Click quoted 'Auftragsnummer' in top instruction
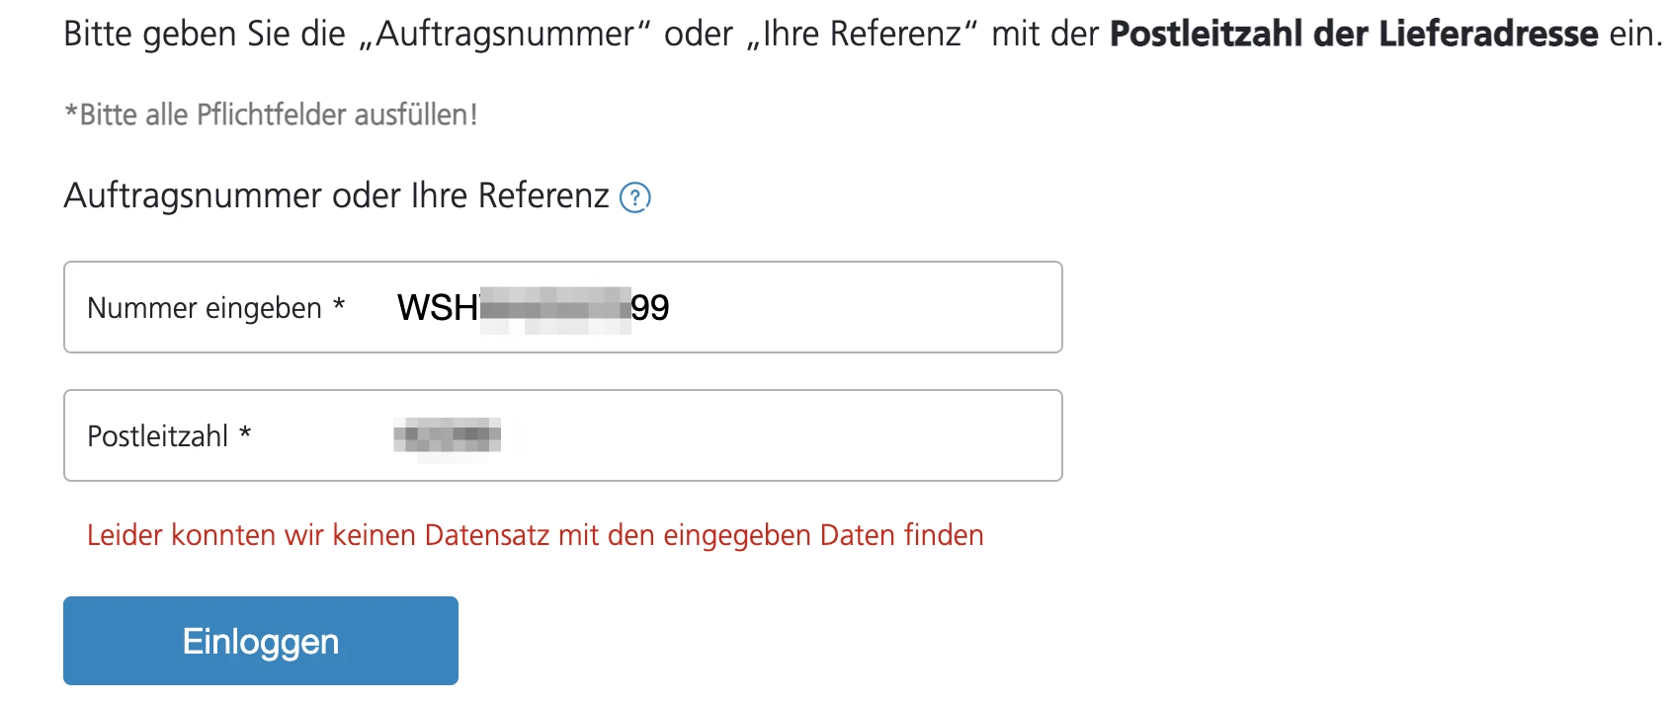The height and width of the screenshot is (701, 1670). click(x=507, y=34)
